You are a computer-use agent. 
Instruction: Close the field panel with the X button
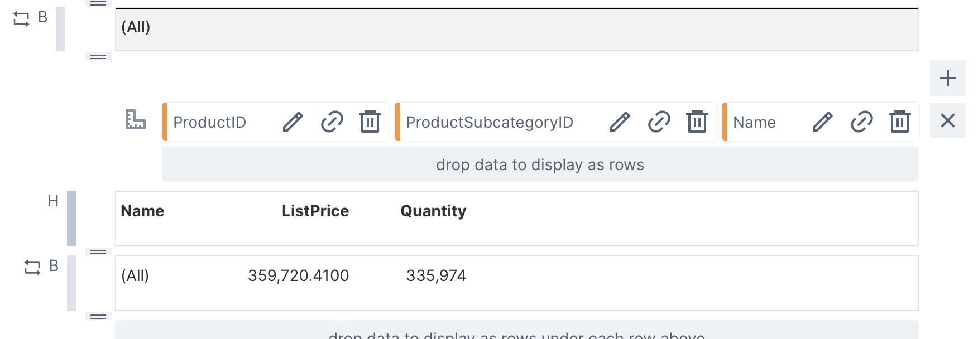(x=947, y=120)
